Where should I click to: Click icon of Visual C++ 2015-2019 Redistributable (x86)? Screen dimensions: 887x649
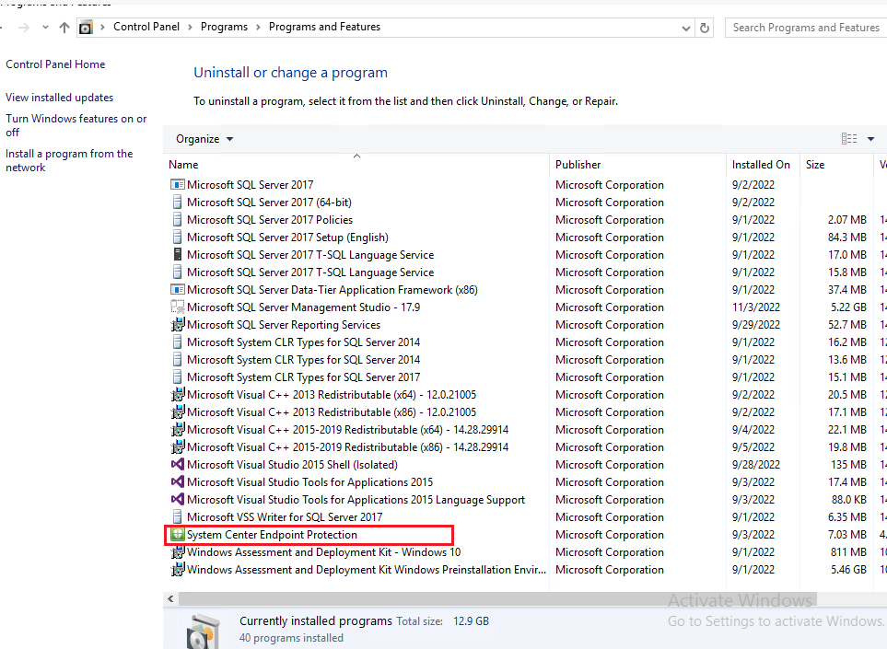[177, 447]
